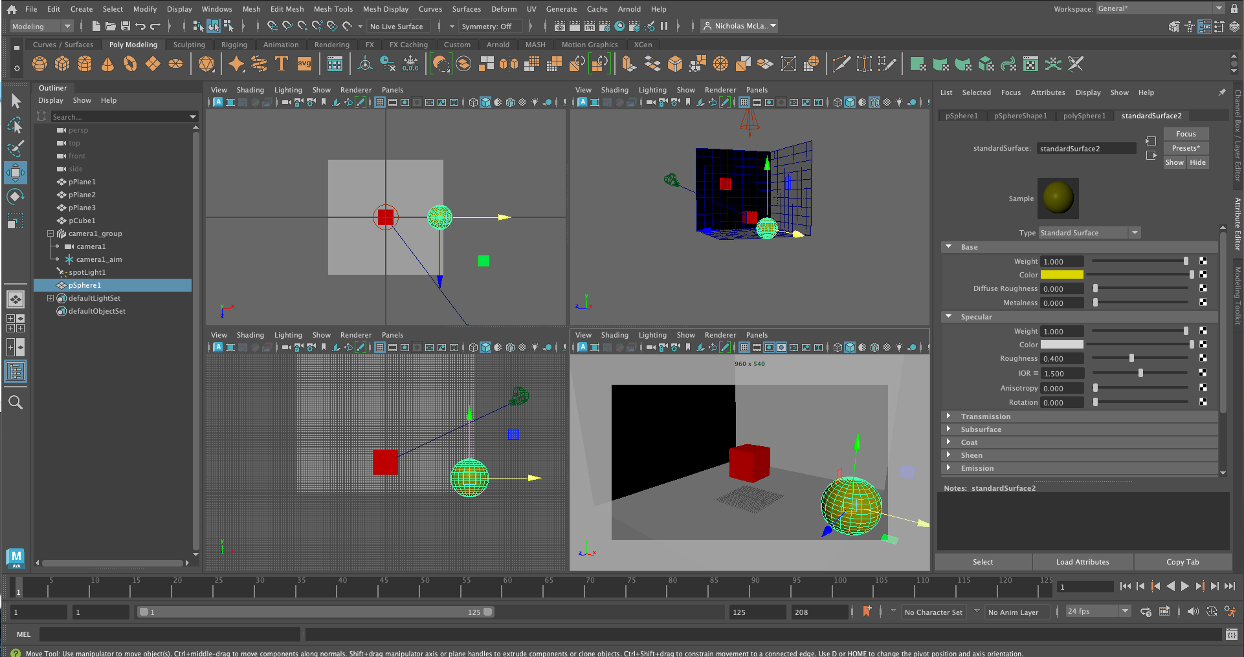1244x657 pixels.
Task: Click the polygon Type tool shelf icon
Action: point(282,64)
